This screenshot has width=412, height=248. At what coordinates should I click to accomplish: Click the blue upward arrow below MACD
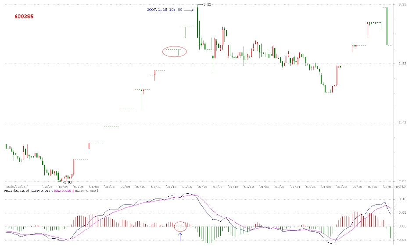tap(180, 237)
